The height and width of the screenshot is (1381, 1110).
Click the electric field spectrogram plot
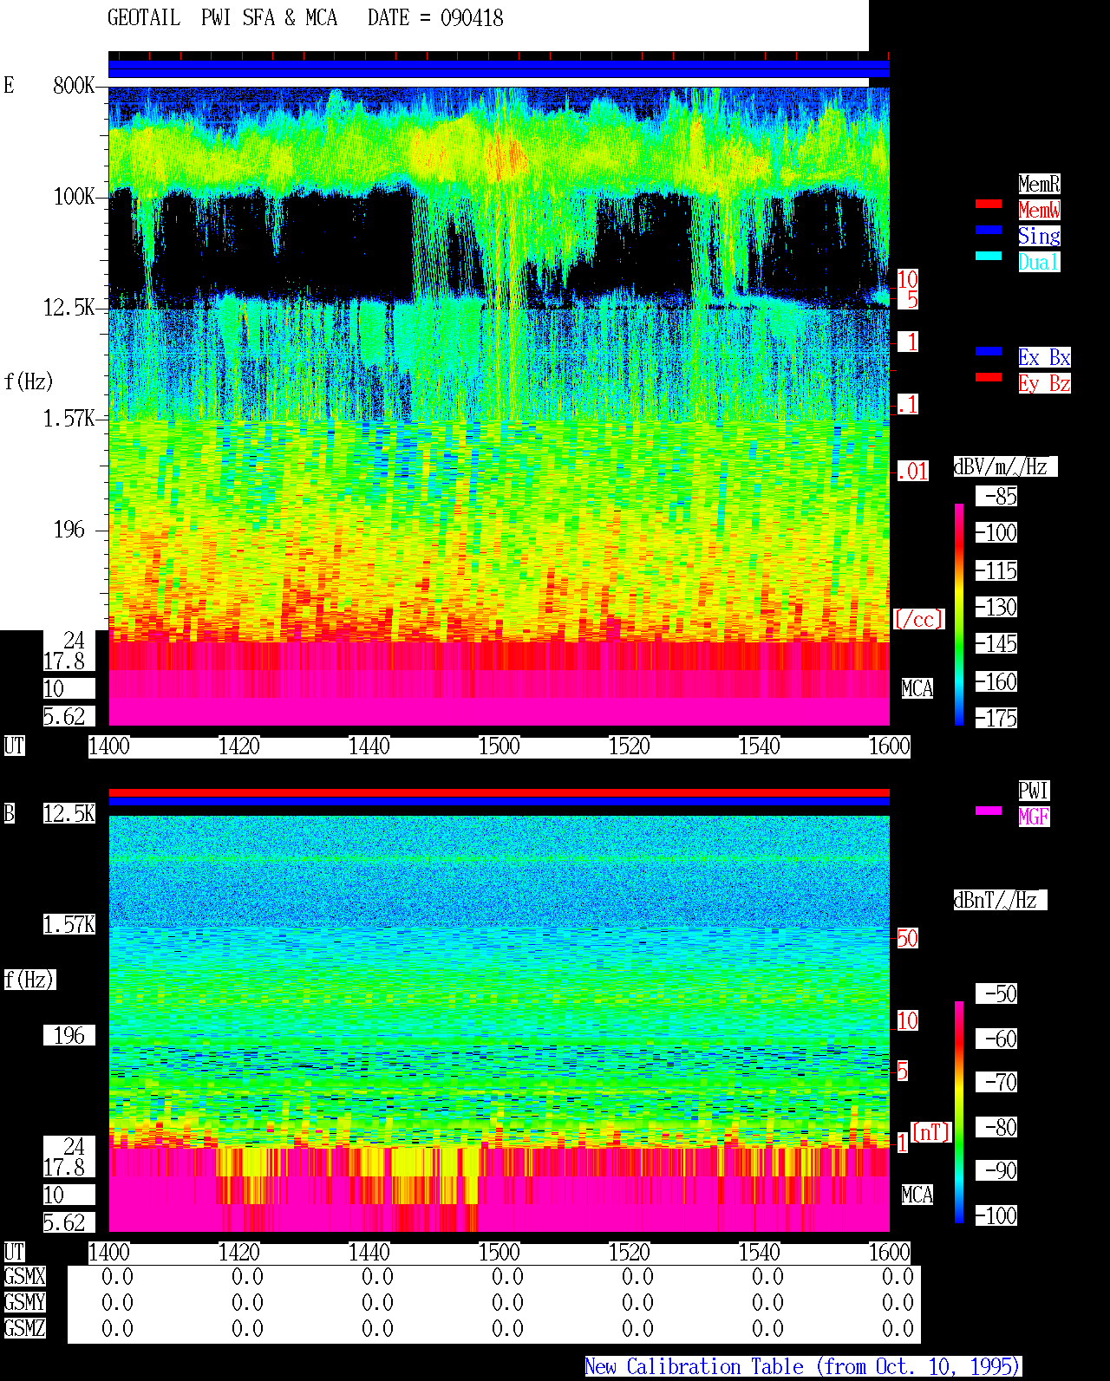(499, 406)
